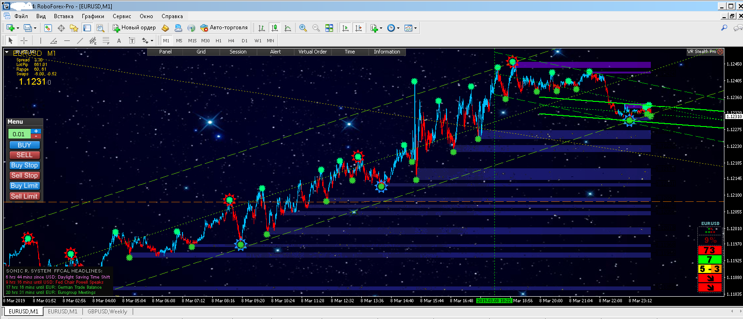Viewport: 743px width, 319px height.
Task: Open the MetaEditor book icon
Action: pyautogui.click(x=165, y=28)
